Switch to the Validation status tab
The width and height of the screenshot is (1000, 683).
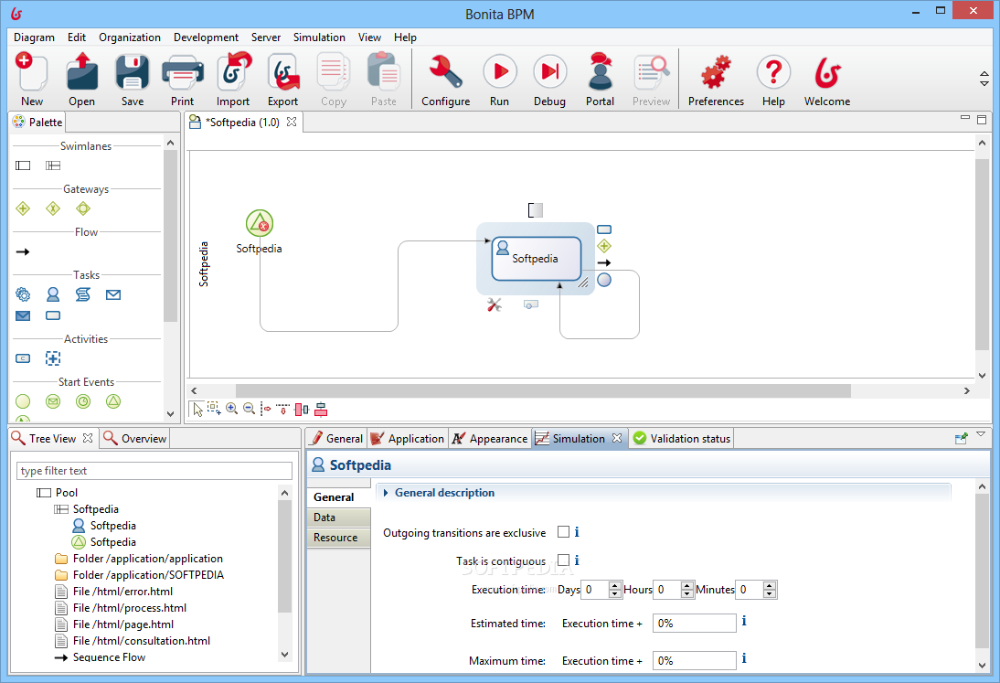click(x=682, y=439)
